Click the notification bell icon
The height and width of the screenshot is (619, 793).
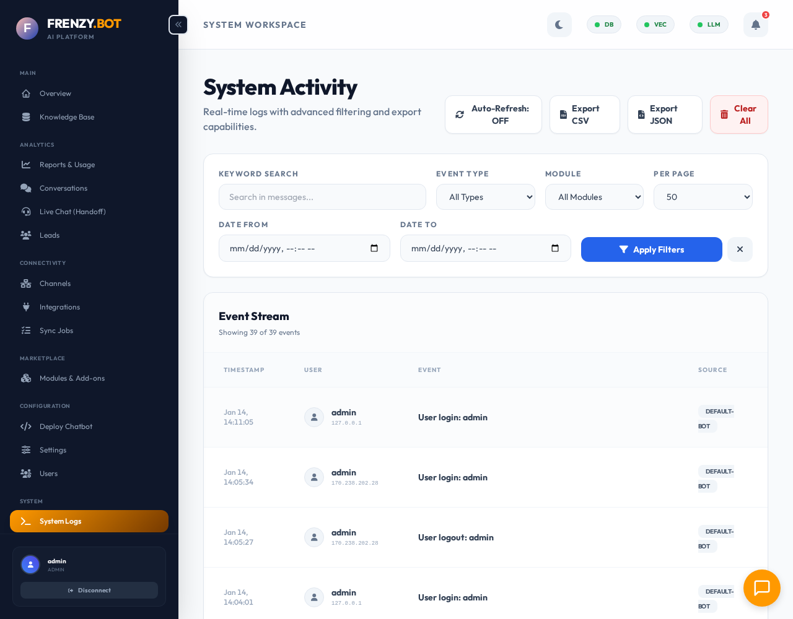click(755, 25)
